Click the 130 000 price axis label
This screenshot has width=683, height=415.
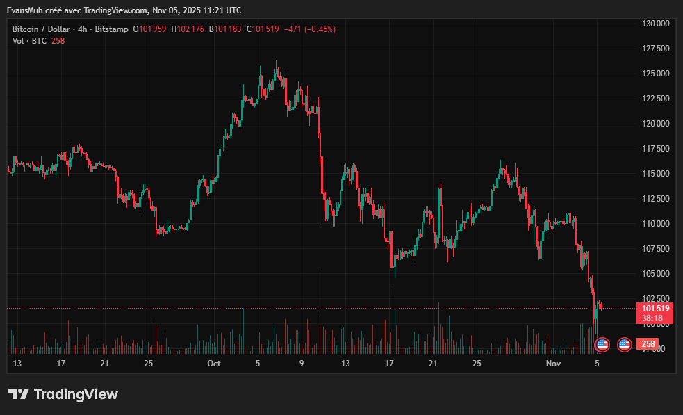click(656, 24)
